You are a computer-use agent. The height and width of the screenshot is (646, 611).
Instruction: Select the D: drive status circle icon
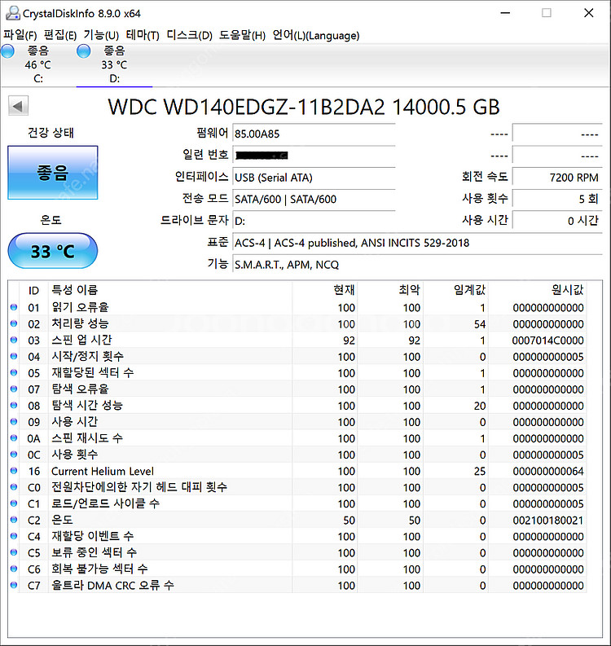pyautogui.click(x=83, y=51)
